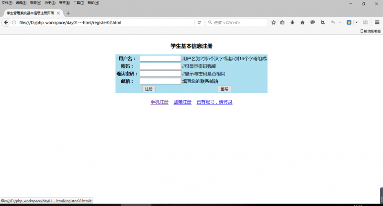Click the browser back arrow button
Viewport: 383px width, 206px height.
click(x=6, y=22)
